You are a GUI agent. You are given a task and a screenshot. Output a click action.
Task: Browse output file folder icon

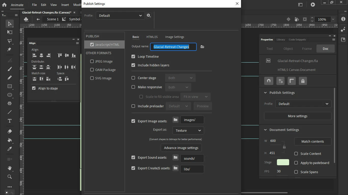click(x=202, y=47)
